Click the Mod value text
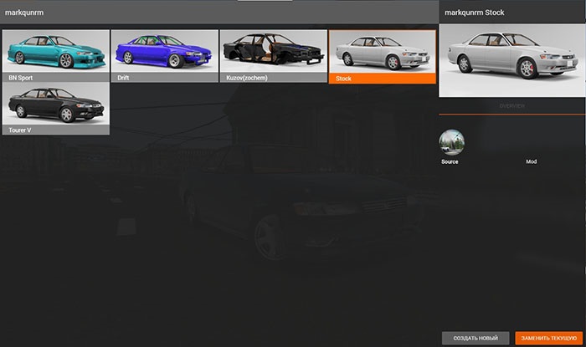Viewport: 586px width, 347px height. tap(531, 161)
